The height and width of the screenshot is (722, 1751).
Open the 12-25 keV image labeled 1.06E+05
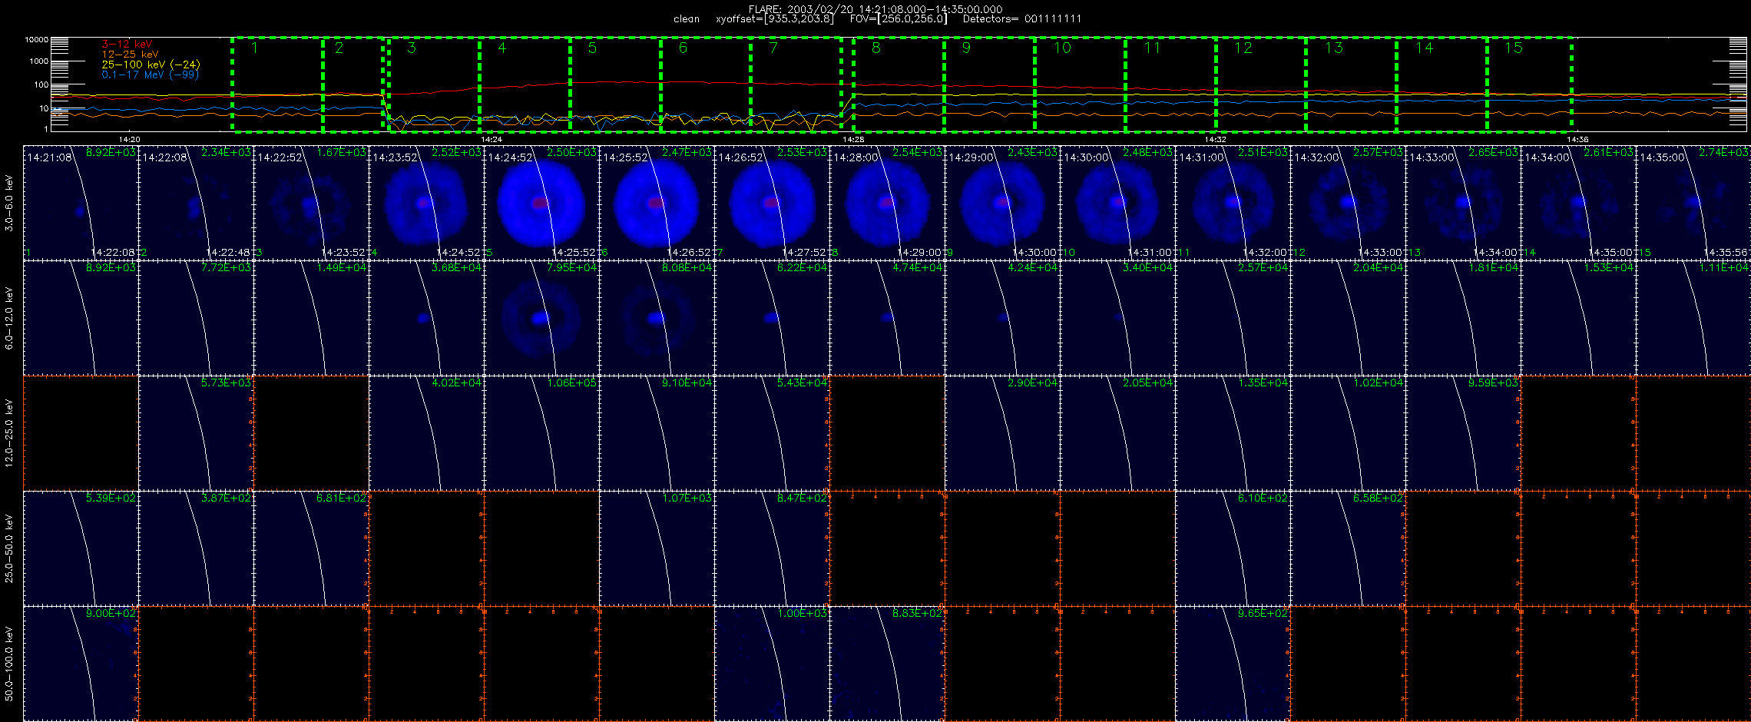tap(541, 433)
